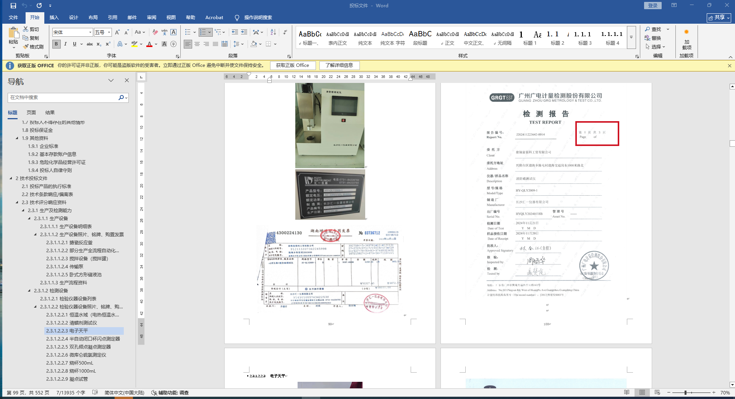Apply center paragraph alignment
This screenshot has width=735, height=399.
pos(197,44)
